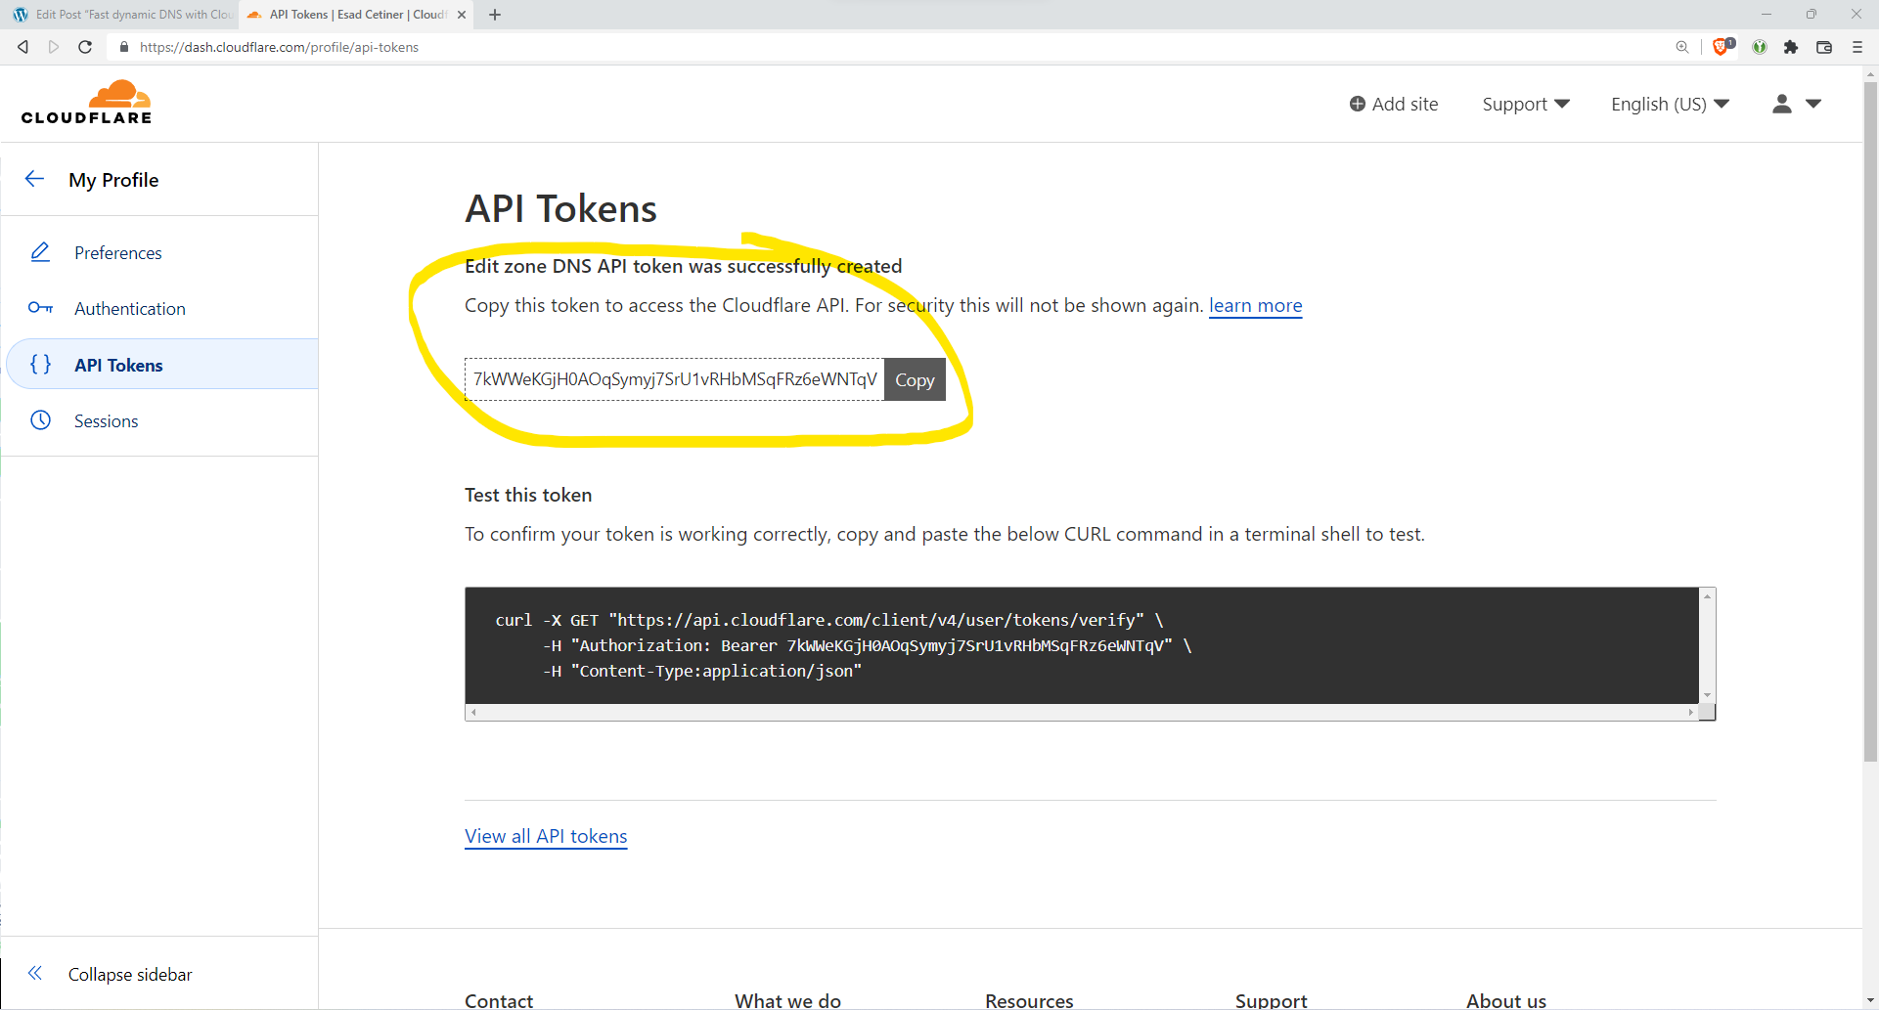The width and height of the screenshot is (1879, 1010).
Task: Click inside the curl command code block
Action: pos(1082,645)
